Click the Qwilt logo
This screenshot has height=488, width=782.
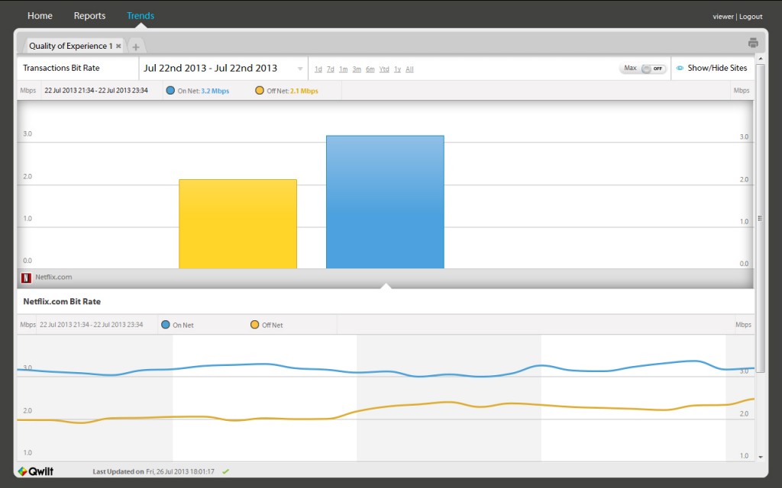click(36, 471)
